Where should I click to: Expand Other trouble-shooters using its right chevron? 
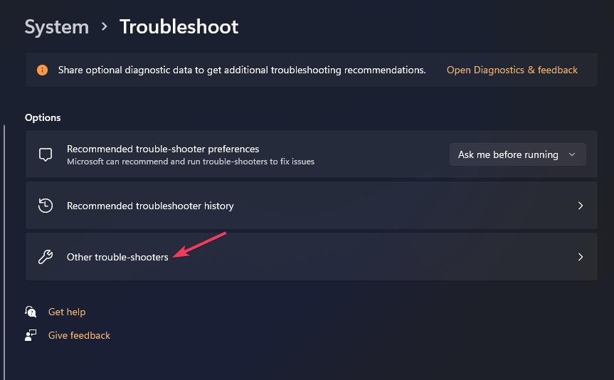[x=581, y=257]
